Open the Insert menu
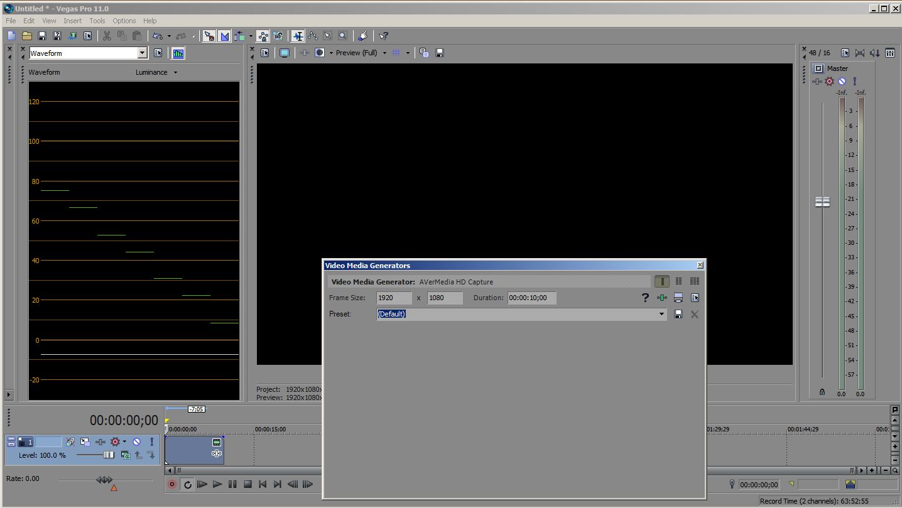Image resolution: width=902 pixels, height=508 pixels. point(72,21)
